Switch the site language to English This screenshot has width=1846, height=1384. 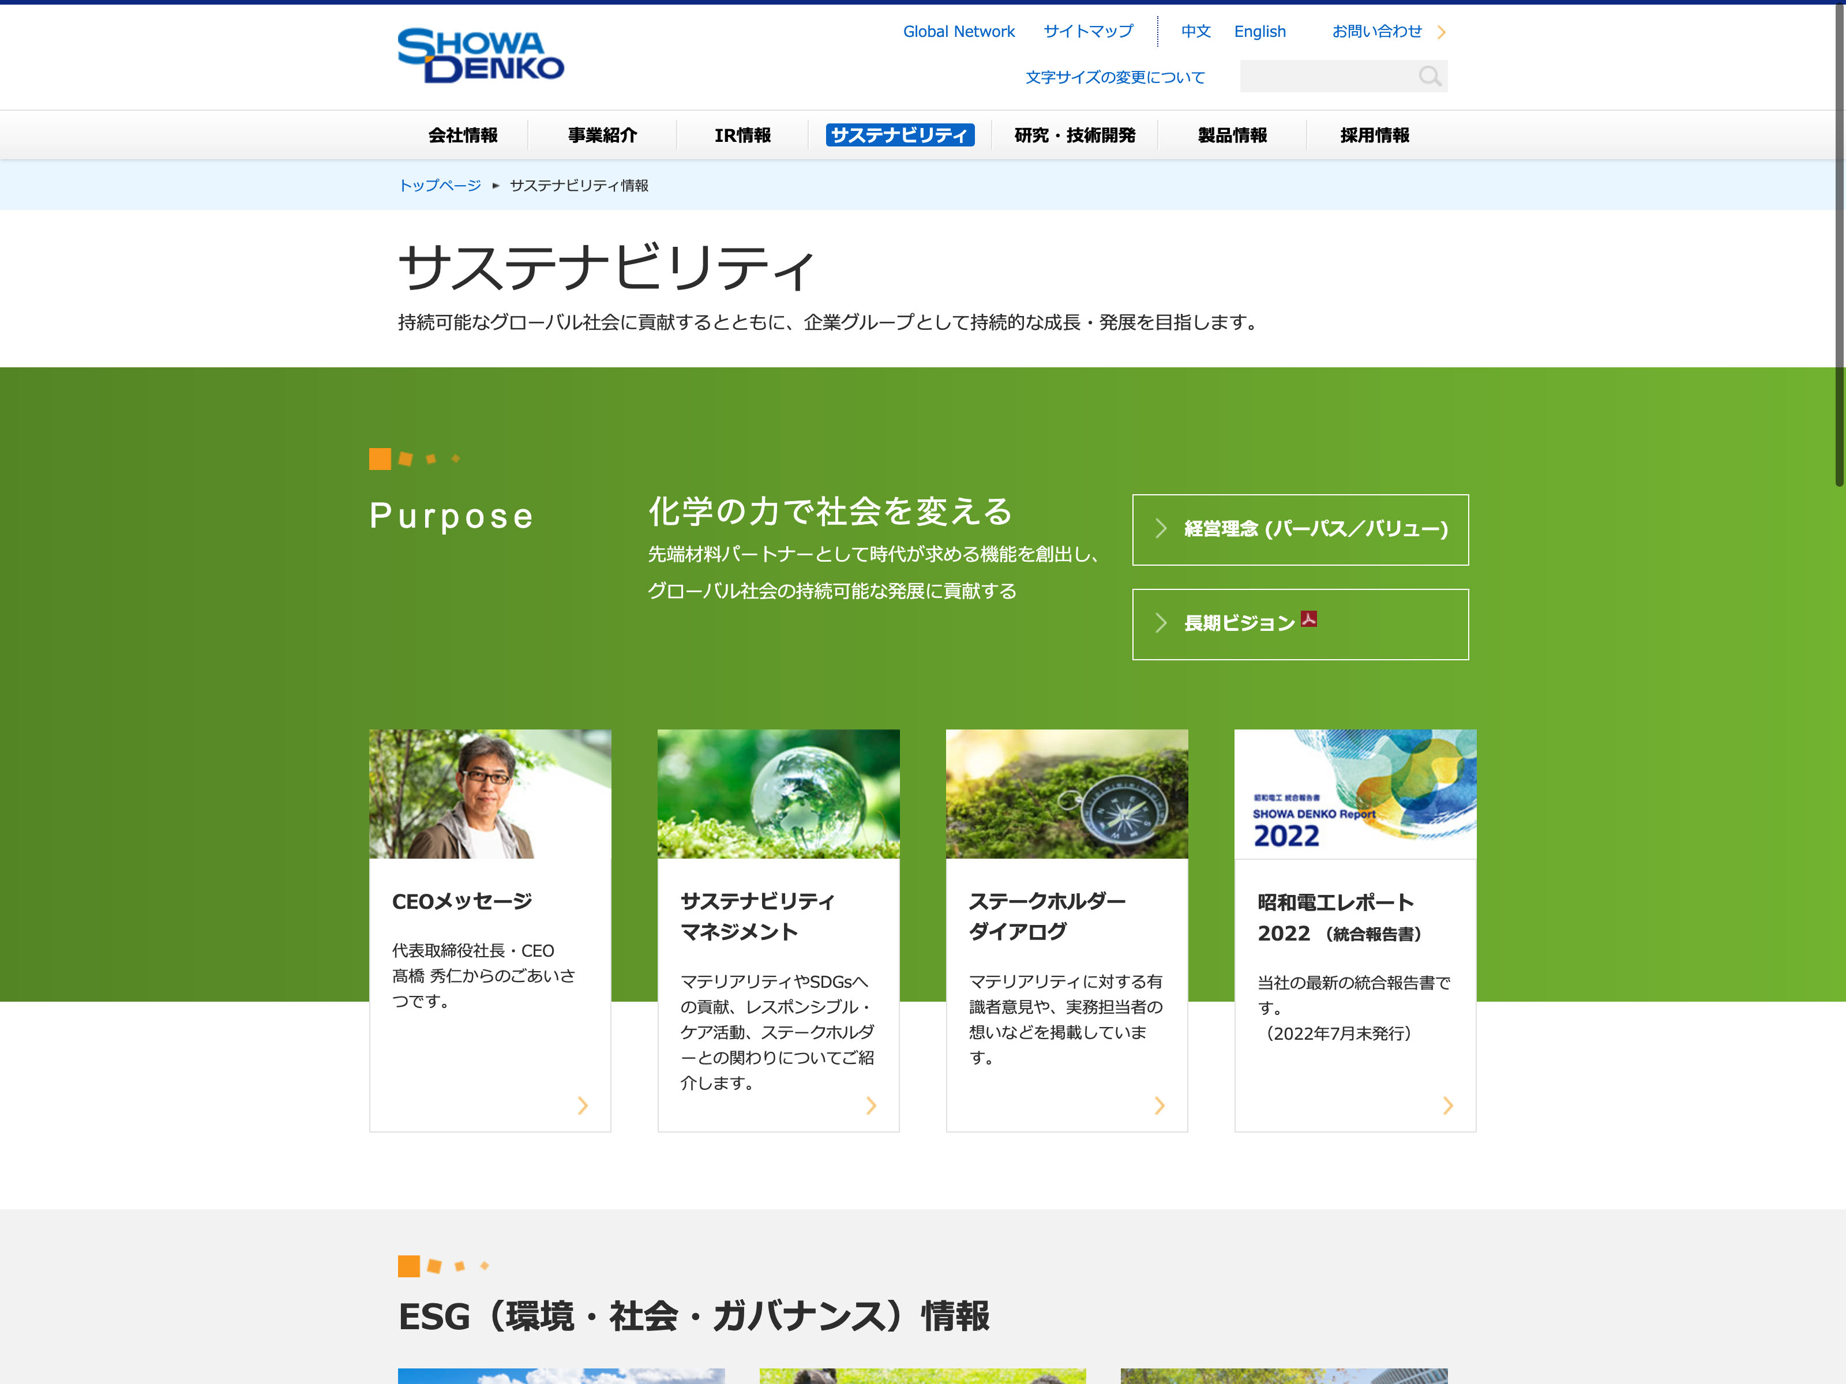(1259, 32)
